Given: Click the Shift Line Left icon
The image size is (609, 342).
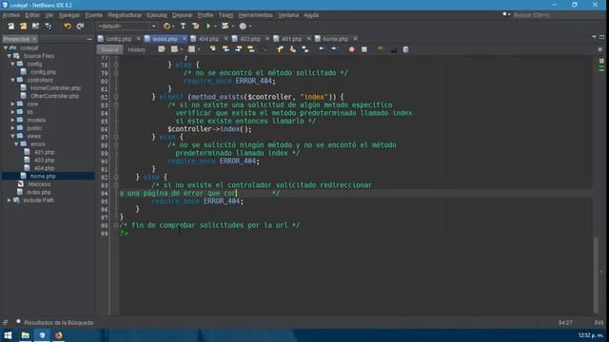Looking at the screenshot, I should pyautogui.click(x=322, y=49).
